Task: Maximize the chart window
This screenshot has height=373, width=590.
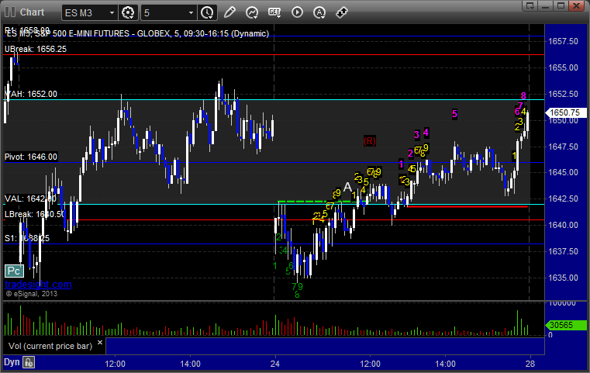Action: pos(561,5)
